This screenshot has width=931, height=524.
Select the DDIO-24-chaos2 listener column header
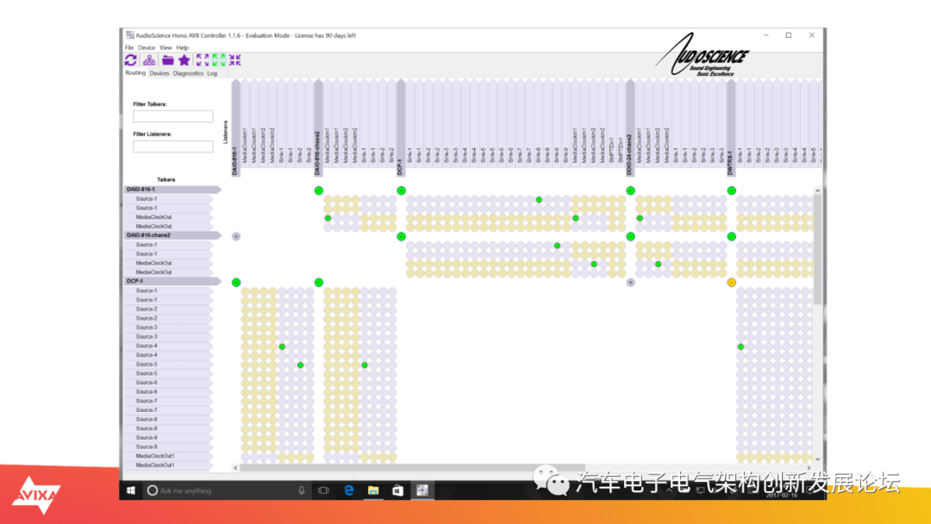(630, 128)
